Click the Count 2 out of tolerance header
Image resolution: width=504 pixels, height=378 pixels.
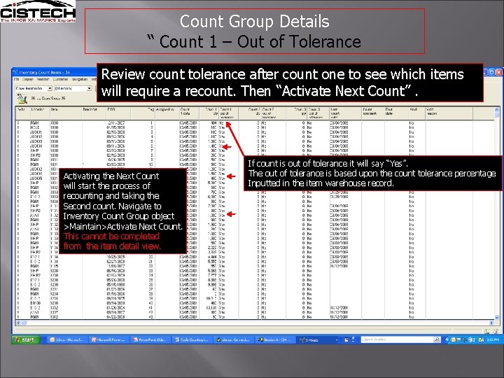tap(274, 113)
